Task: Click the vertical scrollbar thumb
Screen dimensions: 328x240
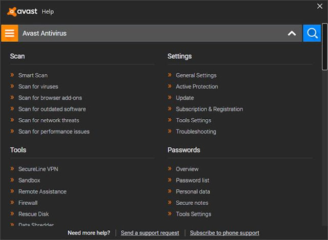Action: click(x=324, y=46)
